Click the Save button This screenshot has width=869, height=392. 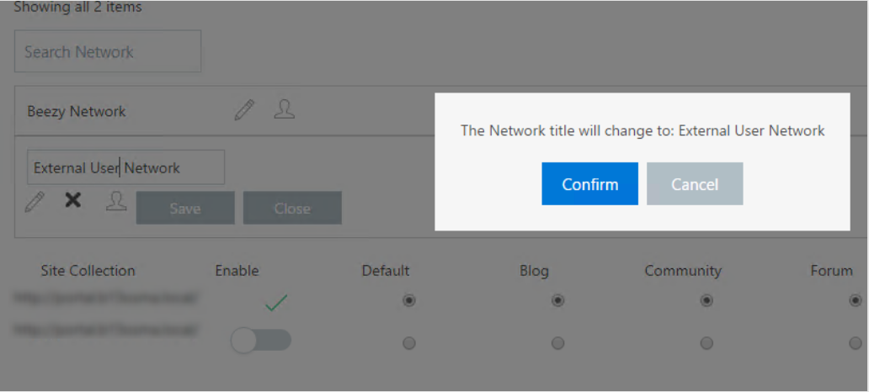pos(185,208)
